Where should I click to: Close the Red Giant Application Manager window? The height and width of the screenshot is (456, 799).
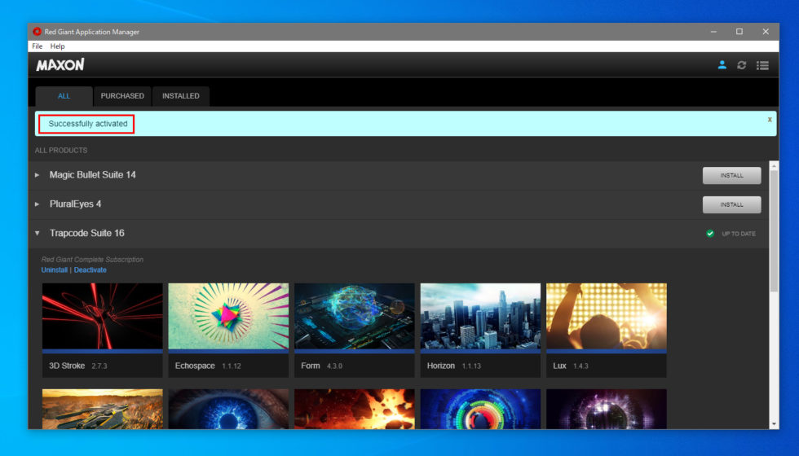(x=766, y=32)
